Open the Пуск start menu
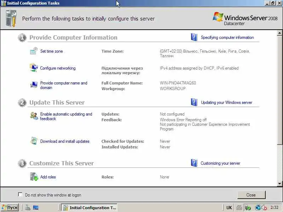The height and width of the screenshot is (212, 283). click(x=10, y=207)
